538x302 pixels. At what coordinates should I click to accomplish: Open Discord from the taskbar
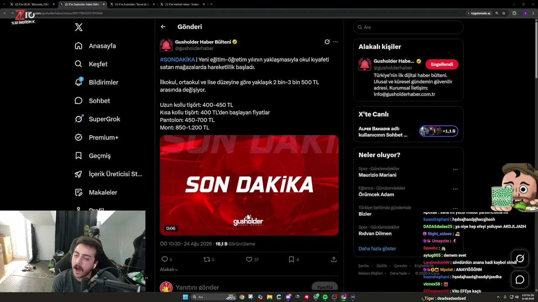(x=288, y=297)
